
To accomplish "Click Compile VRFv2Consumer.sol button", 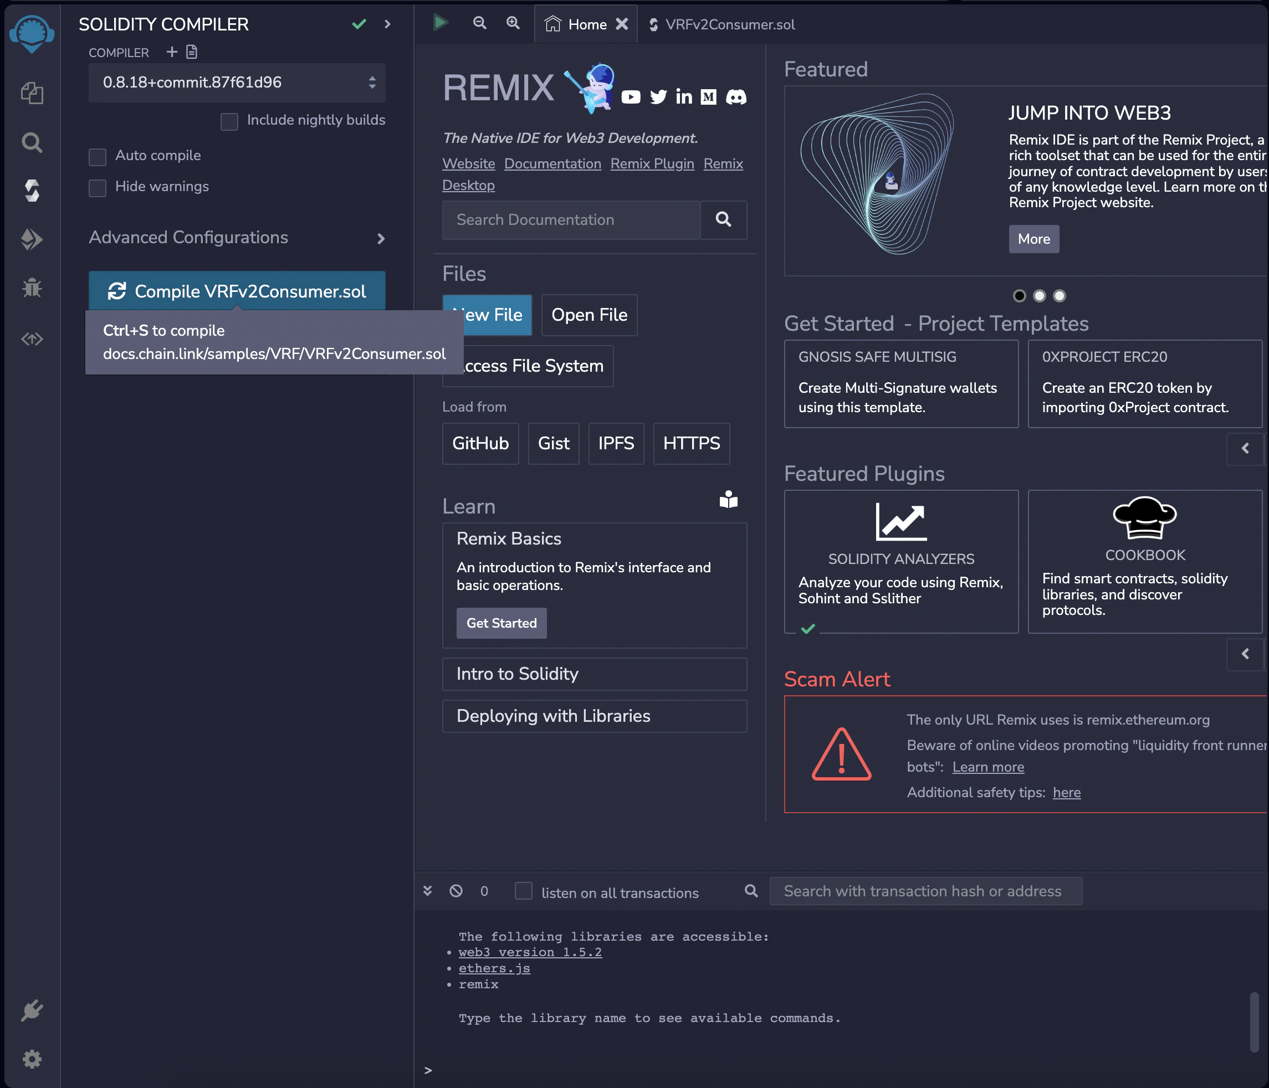I will pos(237,291).
